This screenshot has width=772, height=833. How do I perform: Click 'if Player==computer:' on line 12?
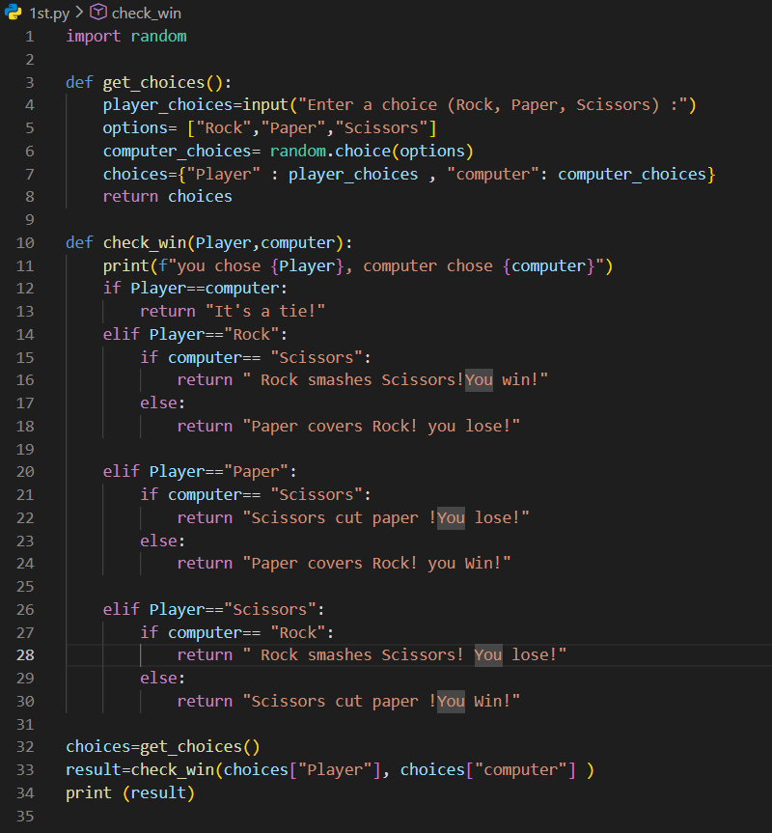coord(195,289)
